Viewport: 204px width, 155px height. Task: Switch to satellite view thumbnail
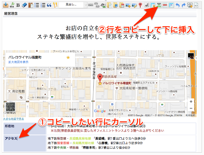(11, 107)
